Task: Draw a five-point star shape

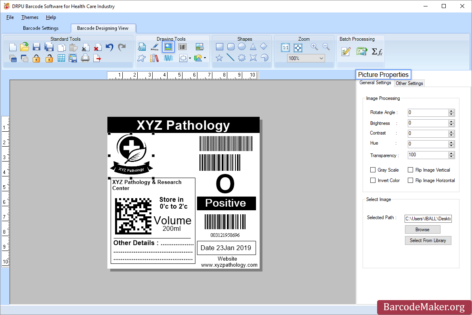Action: (219, 58)
